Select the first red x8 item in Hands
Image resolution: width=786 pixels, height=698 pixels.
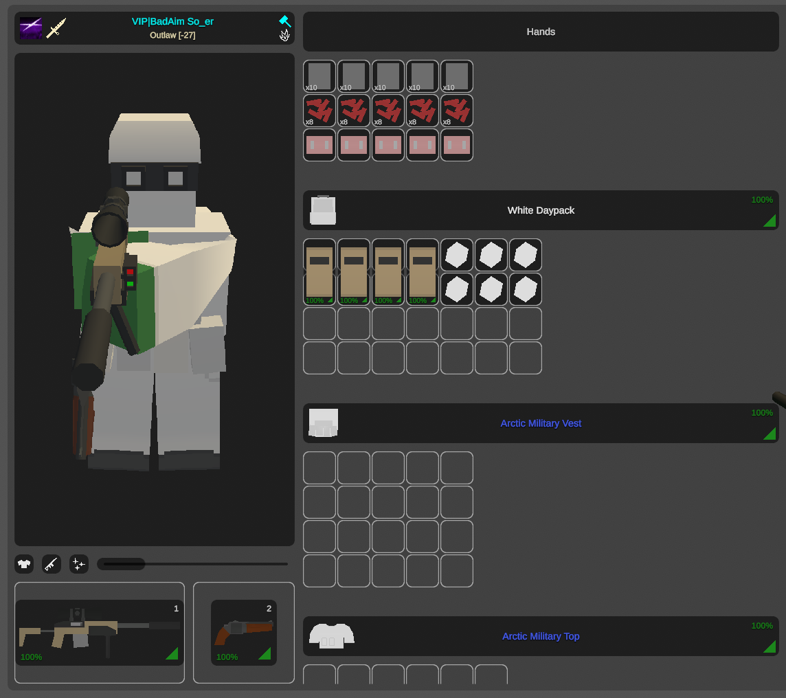click(319, 111)
